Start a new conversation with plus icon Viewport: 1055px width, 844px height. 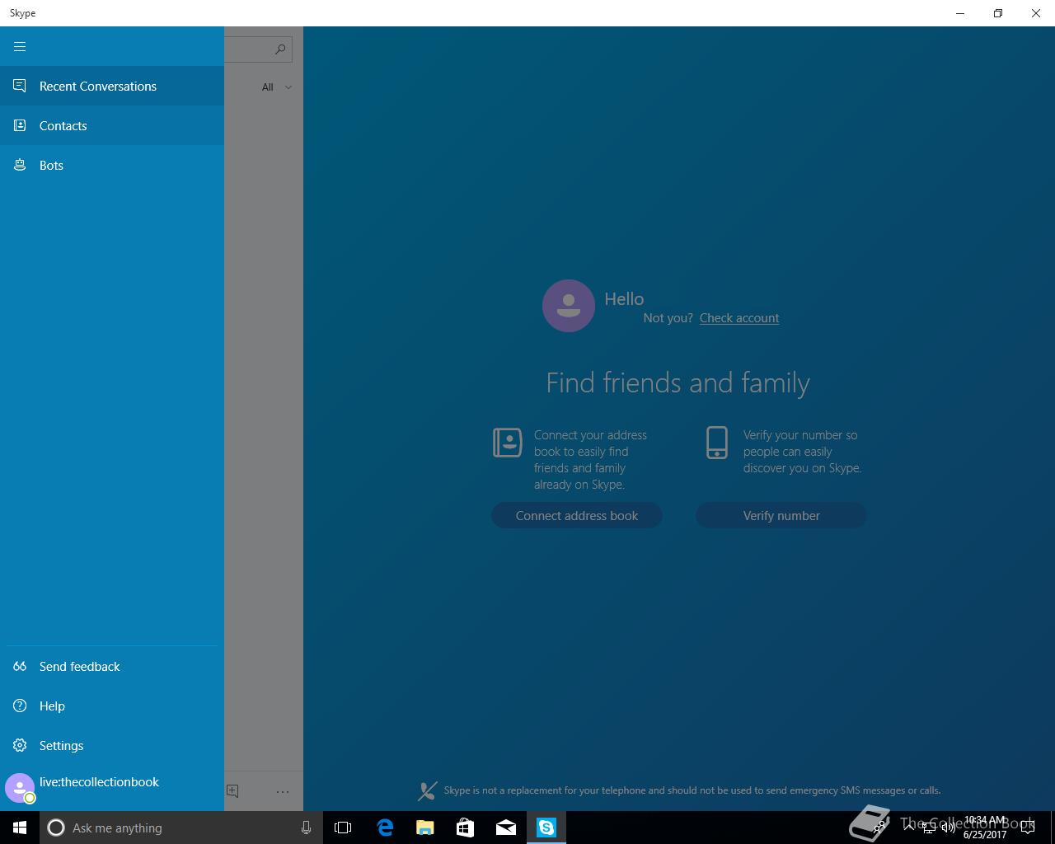(x=232, y=790)
